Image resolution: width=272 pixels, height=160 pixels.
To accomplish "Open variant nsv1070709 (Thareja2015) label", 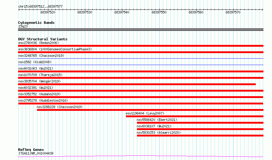I will click(x=40, y=75).
